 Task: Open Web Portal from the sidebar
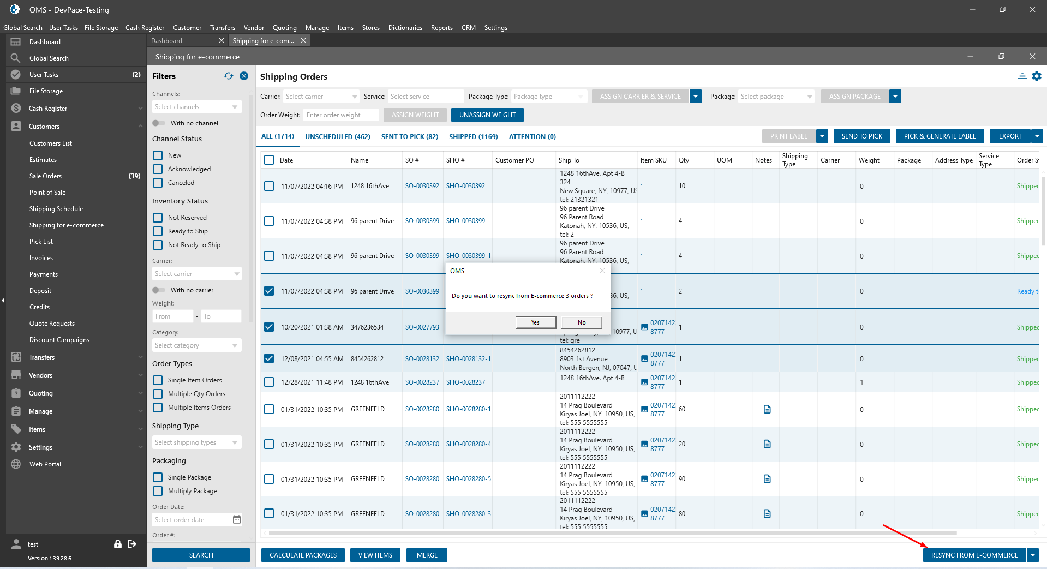click(45, 464)
